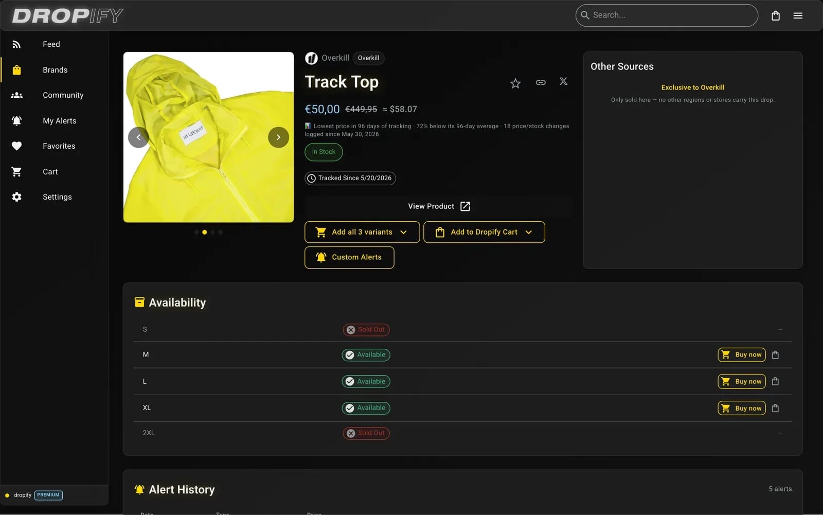The height and width of the screenshot is (515, 823).
Task: Click Sold Out badge for size 2XL
Action: [x=366, y=433]
